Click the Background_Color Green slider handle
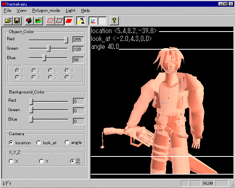 click(31, 110)
